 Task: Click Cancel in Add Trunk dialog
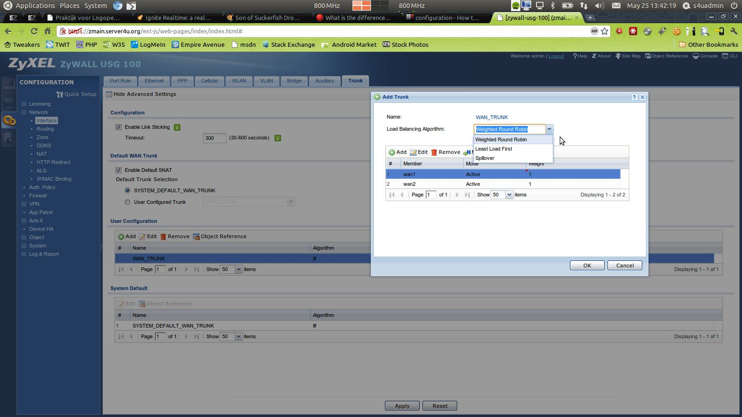pos(625,265)
